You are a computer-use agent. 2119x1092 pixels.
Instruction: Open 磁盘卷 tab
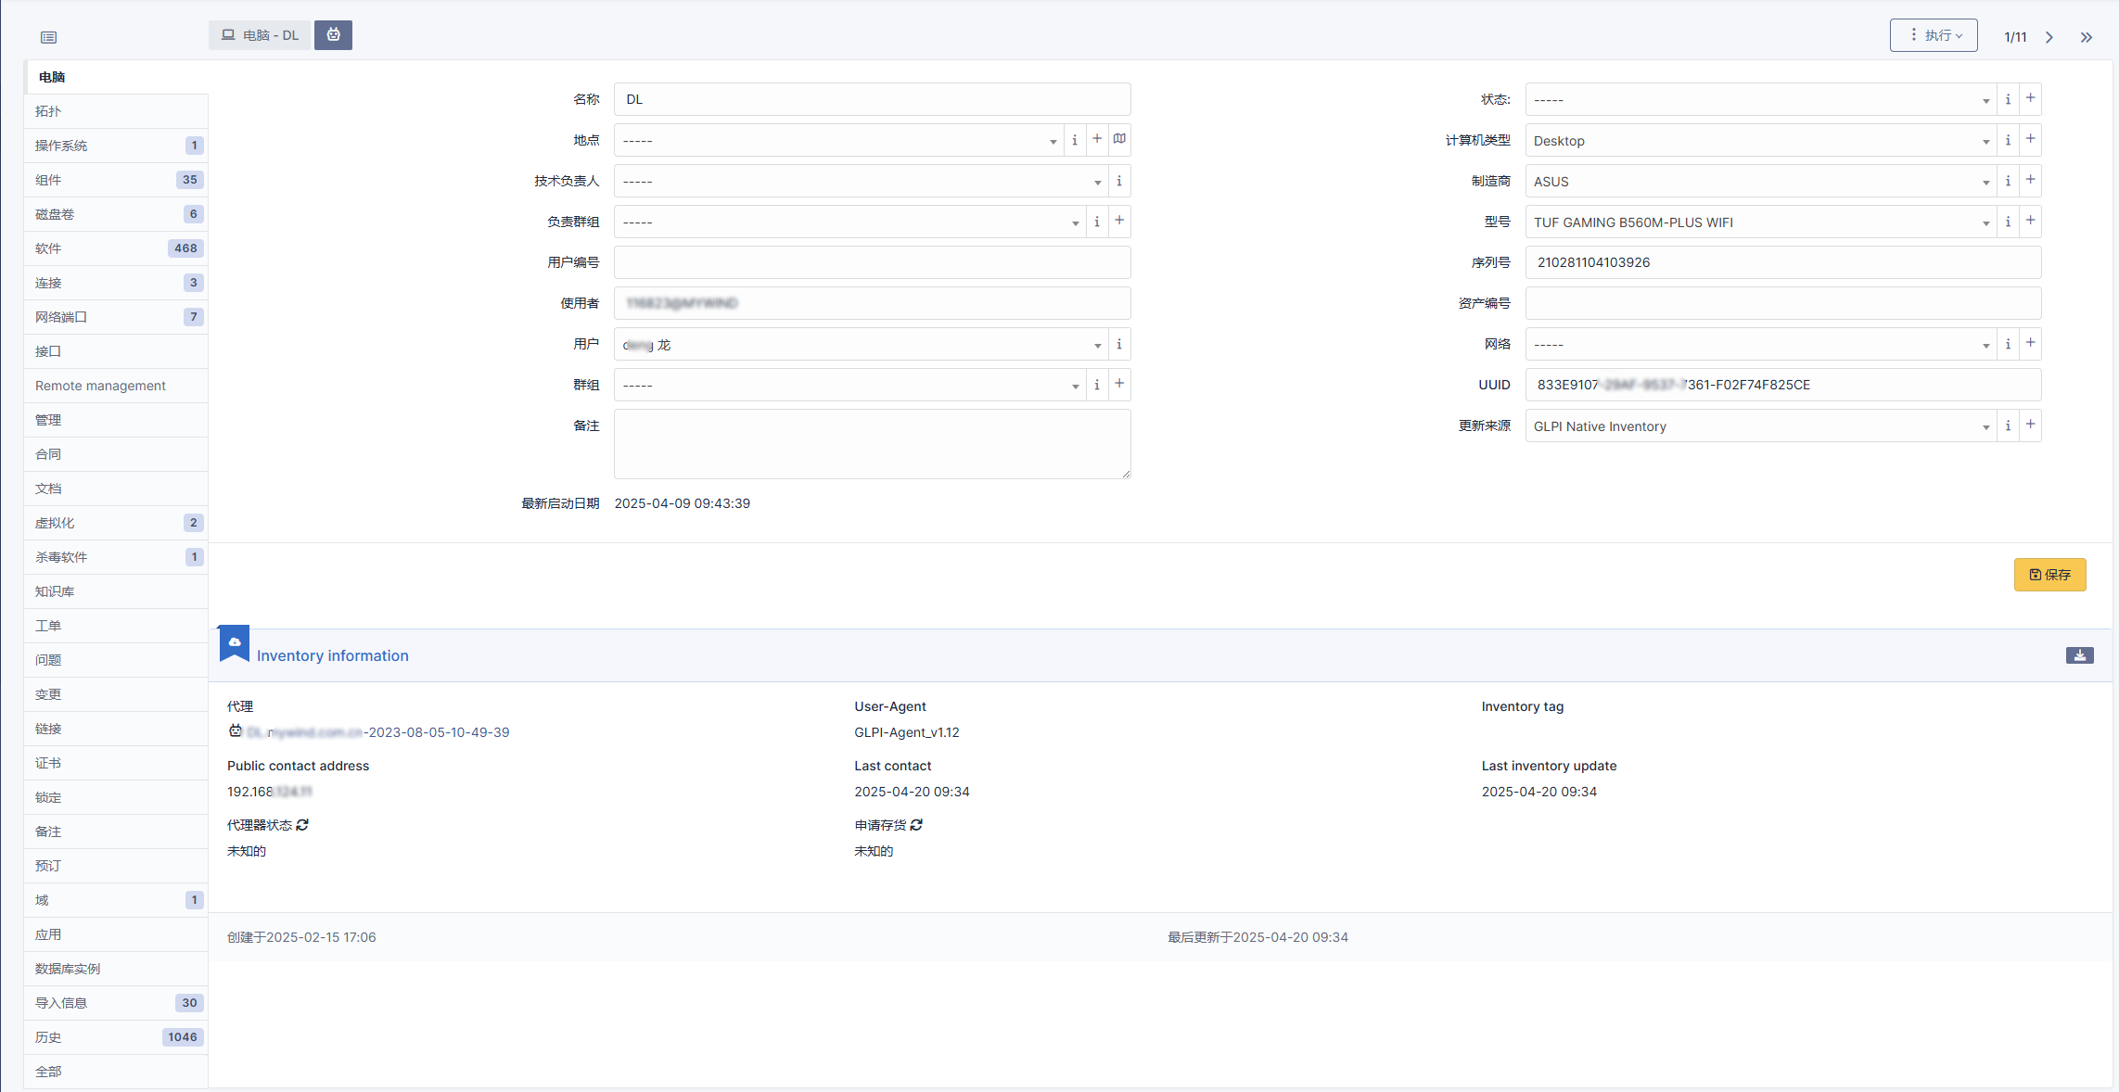click(116, 214)
